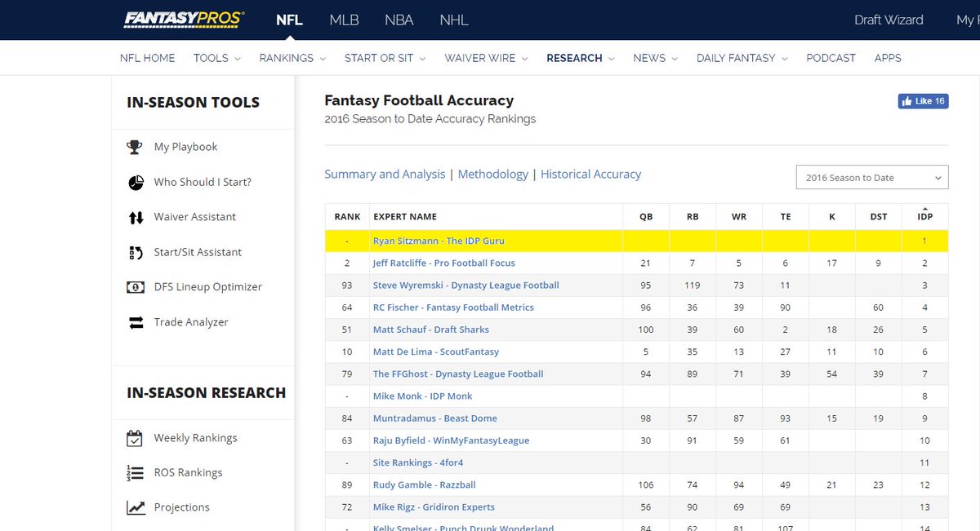Open ROS Rankings sidebar link
The height and width of the screenshot is (531, 980).
189,472
